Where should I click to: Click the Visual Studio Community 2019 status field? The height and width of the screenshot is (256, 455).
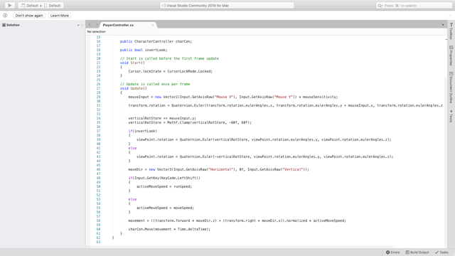(227, 6)
